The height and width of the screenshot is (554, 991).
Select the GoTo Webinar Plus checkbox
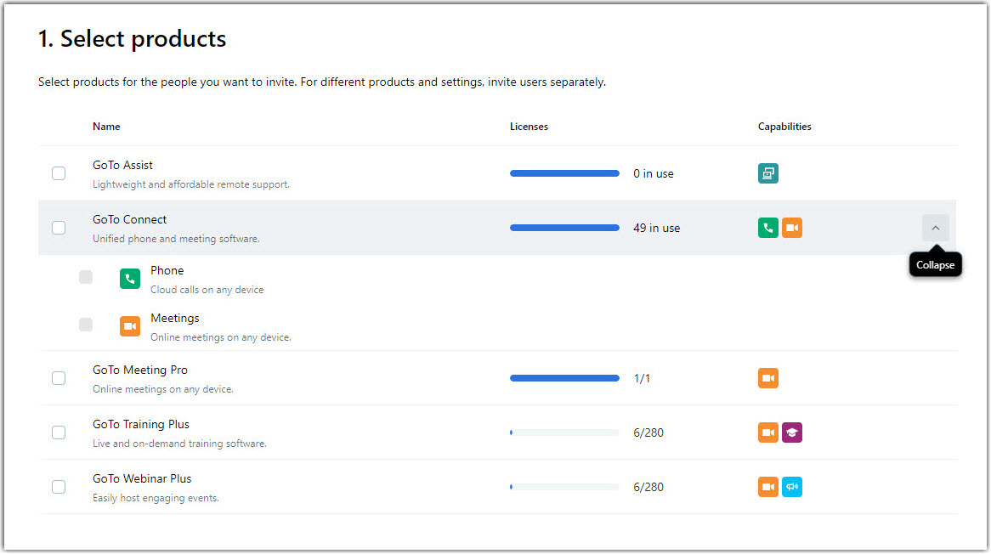(59, 486)
